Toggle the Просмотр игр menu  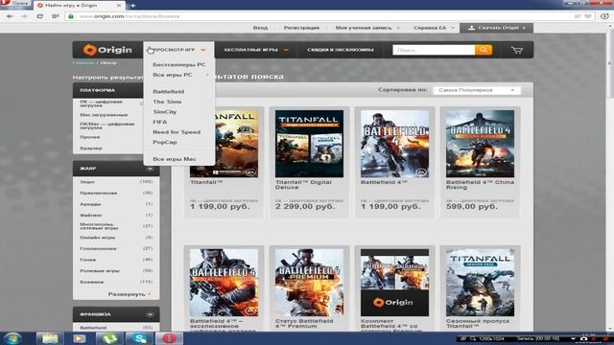(x=178, y=50)
